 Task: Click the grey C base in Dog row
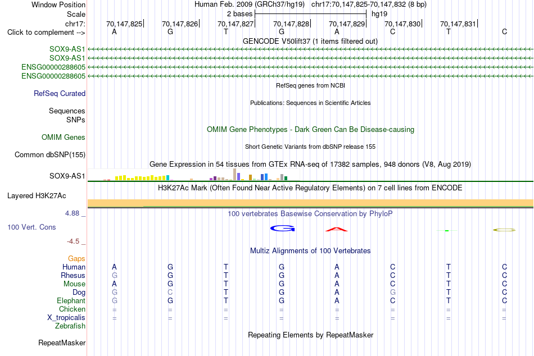[x=170, y=293]
